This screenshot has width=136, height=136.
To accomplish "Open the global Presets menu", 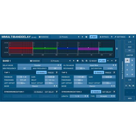I will 63,37.
